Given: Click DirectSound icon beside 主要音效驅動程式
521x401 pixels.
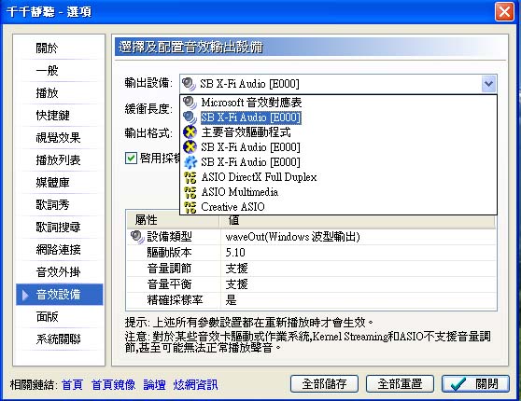Looking at the screenshot, I should click(x=190, y=132).
